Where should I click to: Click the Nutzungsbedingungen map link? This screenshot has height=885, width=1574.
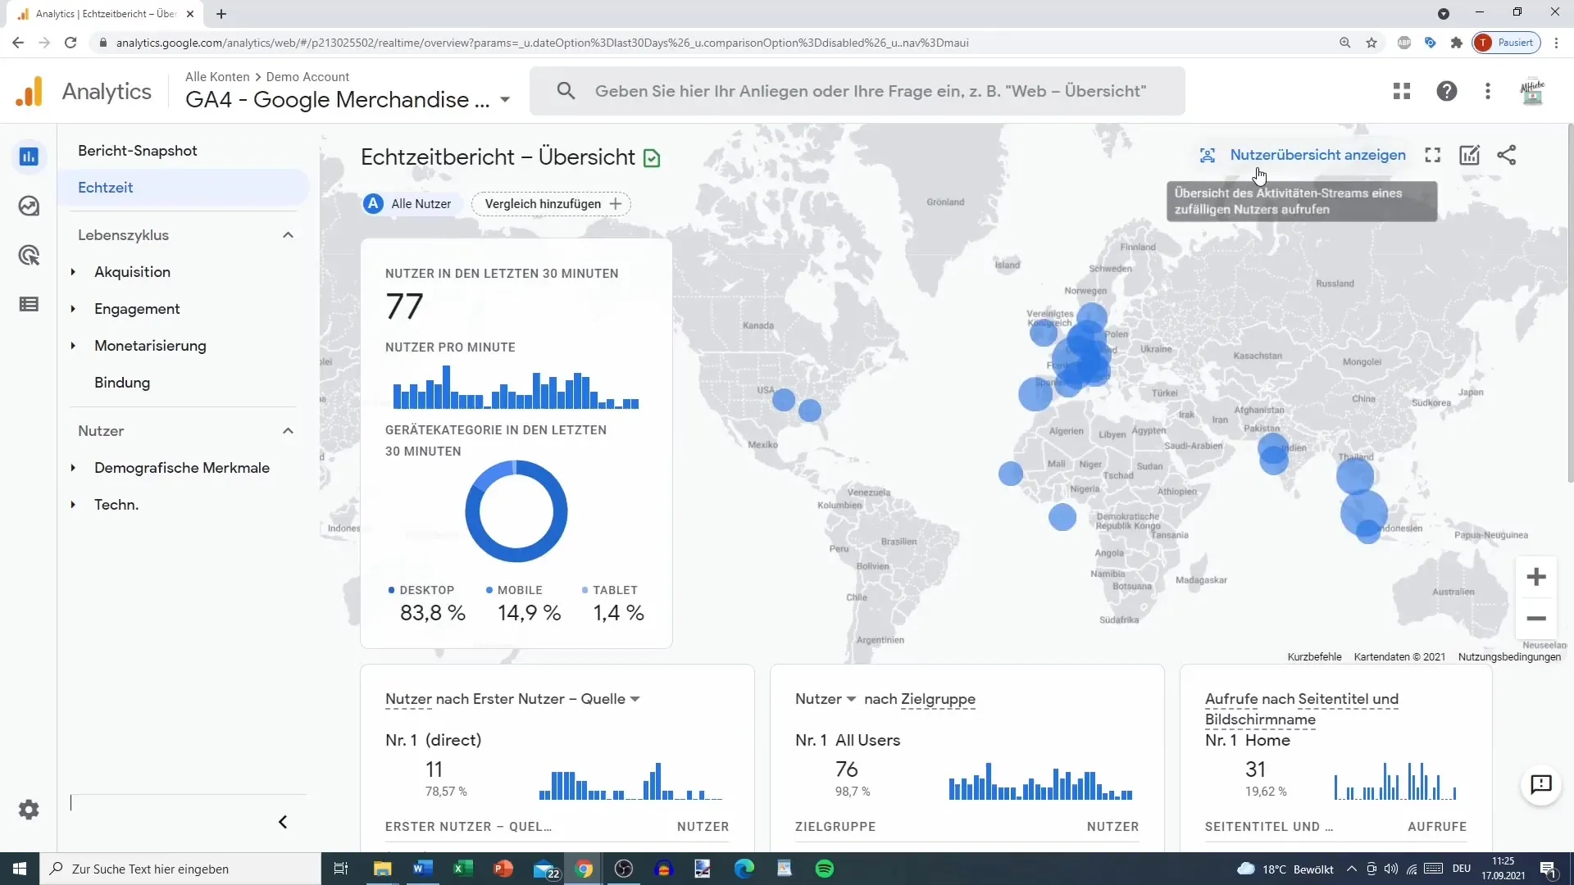[1509, 657]
